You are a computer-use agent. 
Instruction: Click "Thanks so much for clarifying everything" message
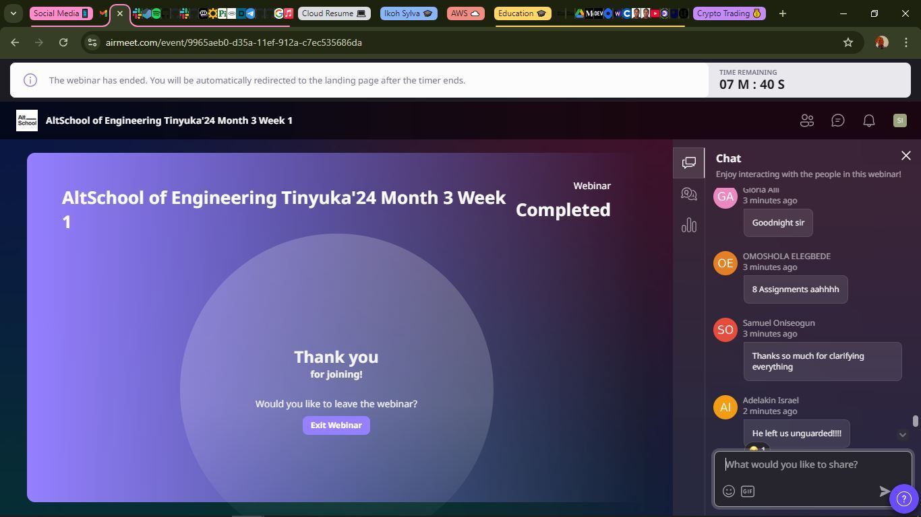tap(823, 361)
